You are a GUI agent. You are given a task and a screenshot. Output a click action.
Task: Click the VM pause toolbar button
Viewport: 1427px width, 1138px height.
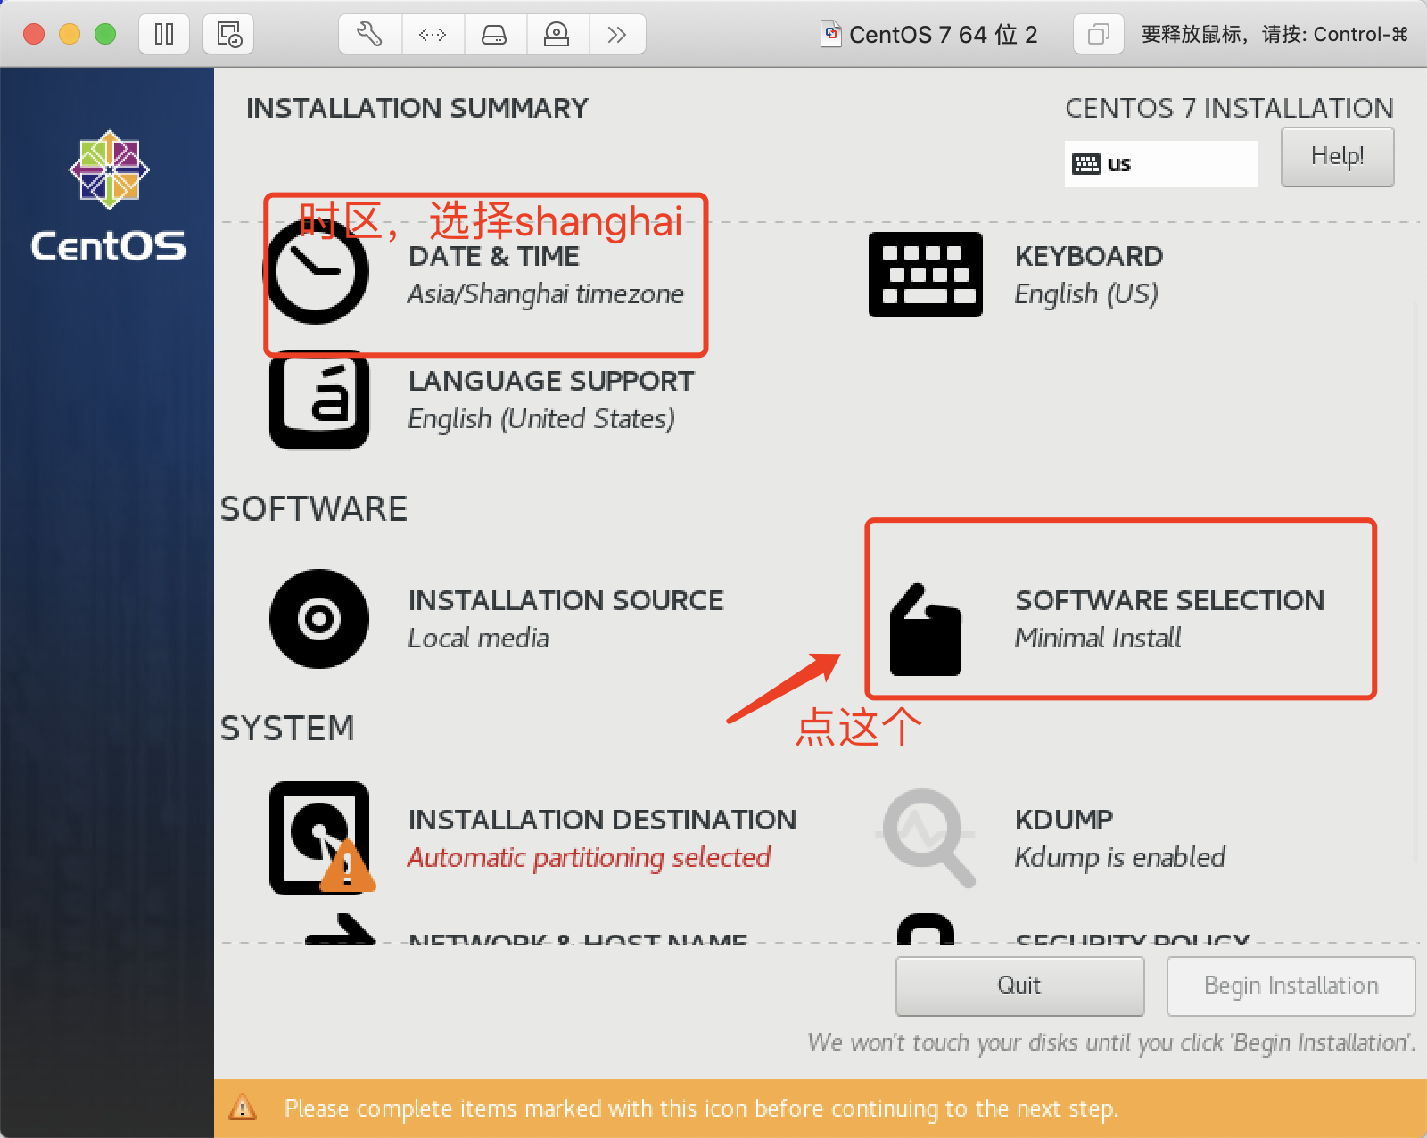pyautogui.click(x=164, y=35)
